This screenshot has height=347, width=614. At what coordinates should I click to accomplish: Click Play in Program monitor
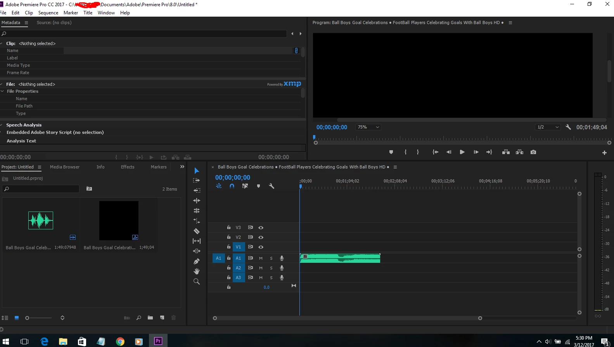tap(462, 152)
